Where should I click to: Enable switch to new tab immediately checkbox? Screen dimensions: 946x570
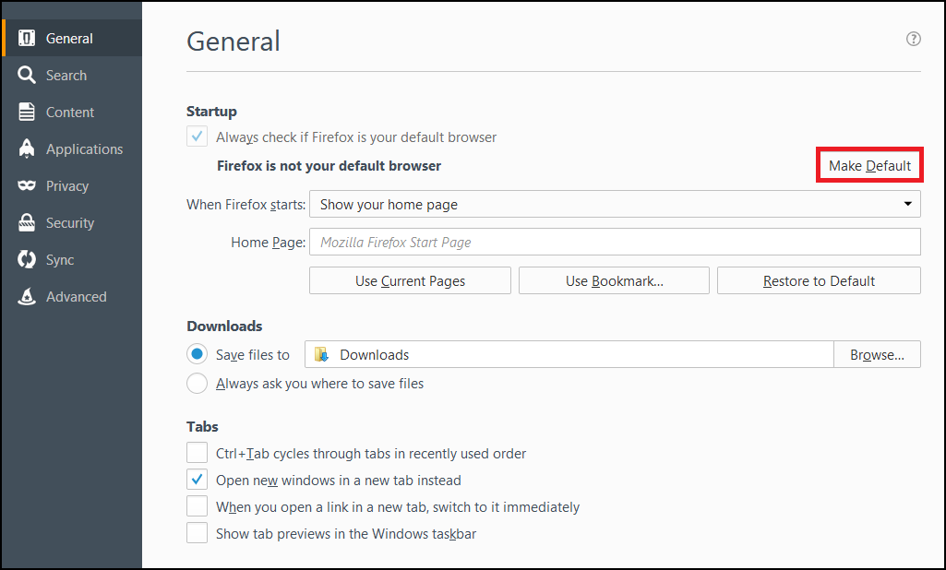pos(197,506)
